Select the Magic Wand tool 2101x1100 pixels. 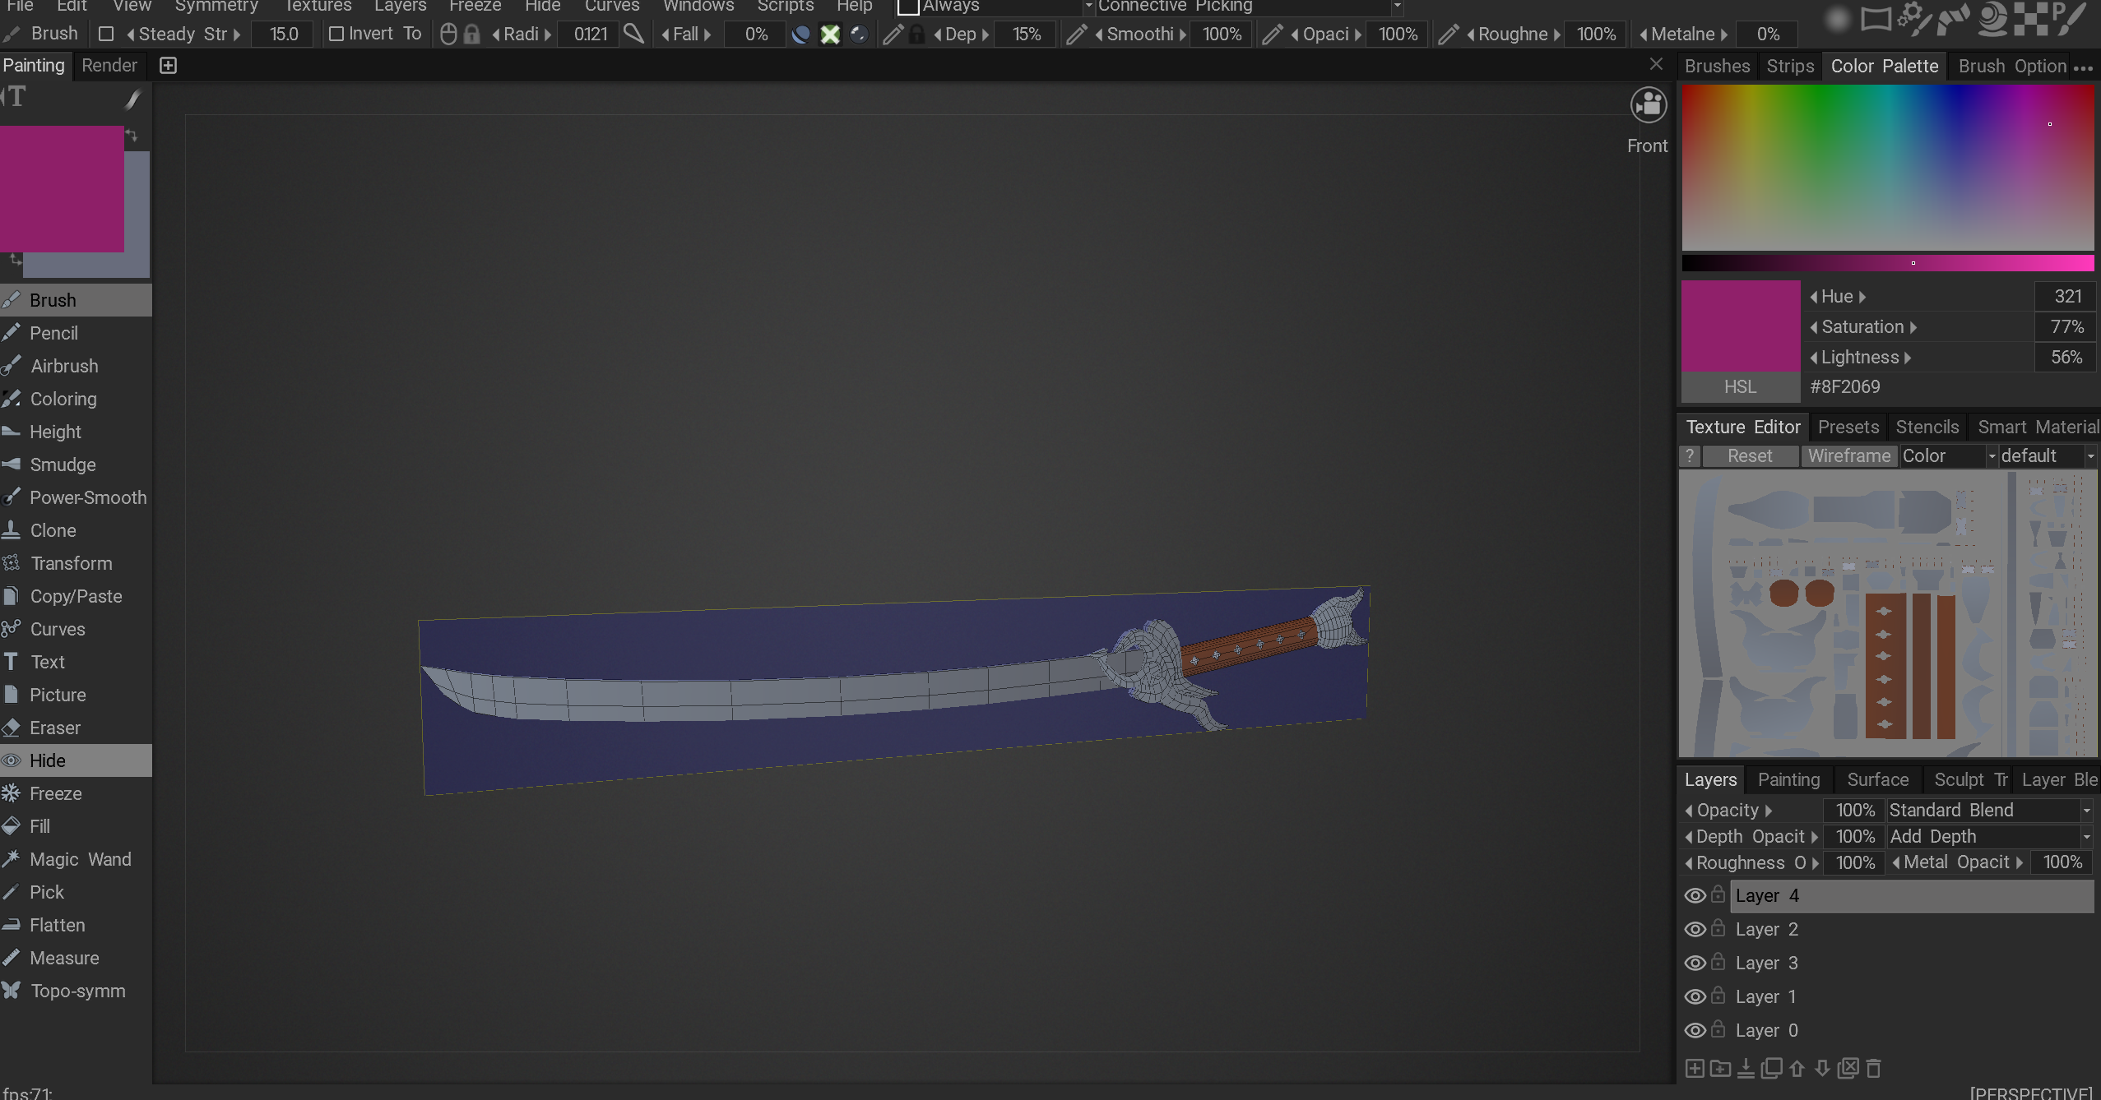tap(80, 859)
